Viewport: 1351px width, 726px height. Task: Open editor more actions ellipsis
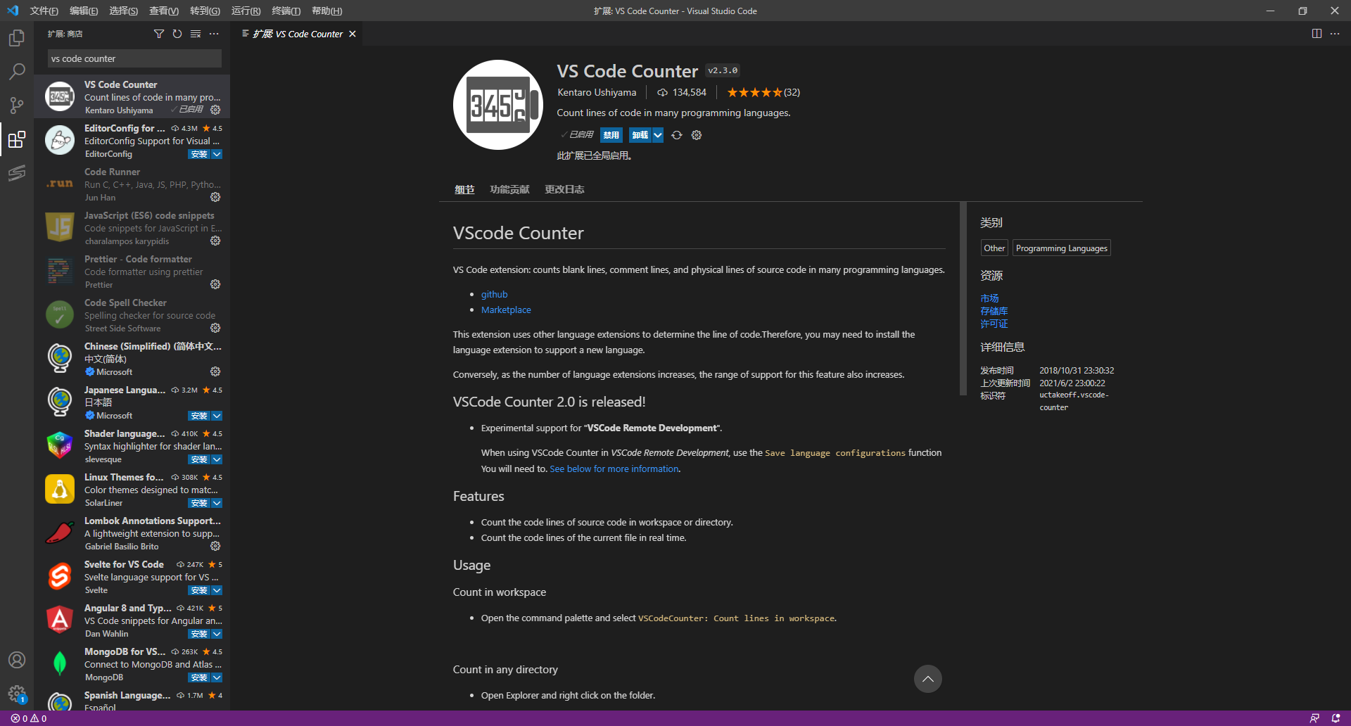tap(1335, 34)
